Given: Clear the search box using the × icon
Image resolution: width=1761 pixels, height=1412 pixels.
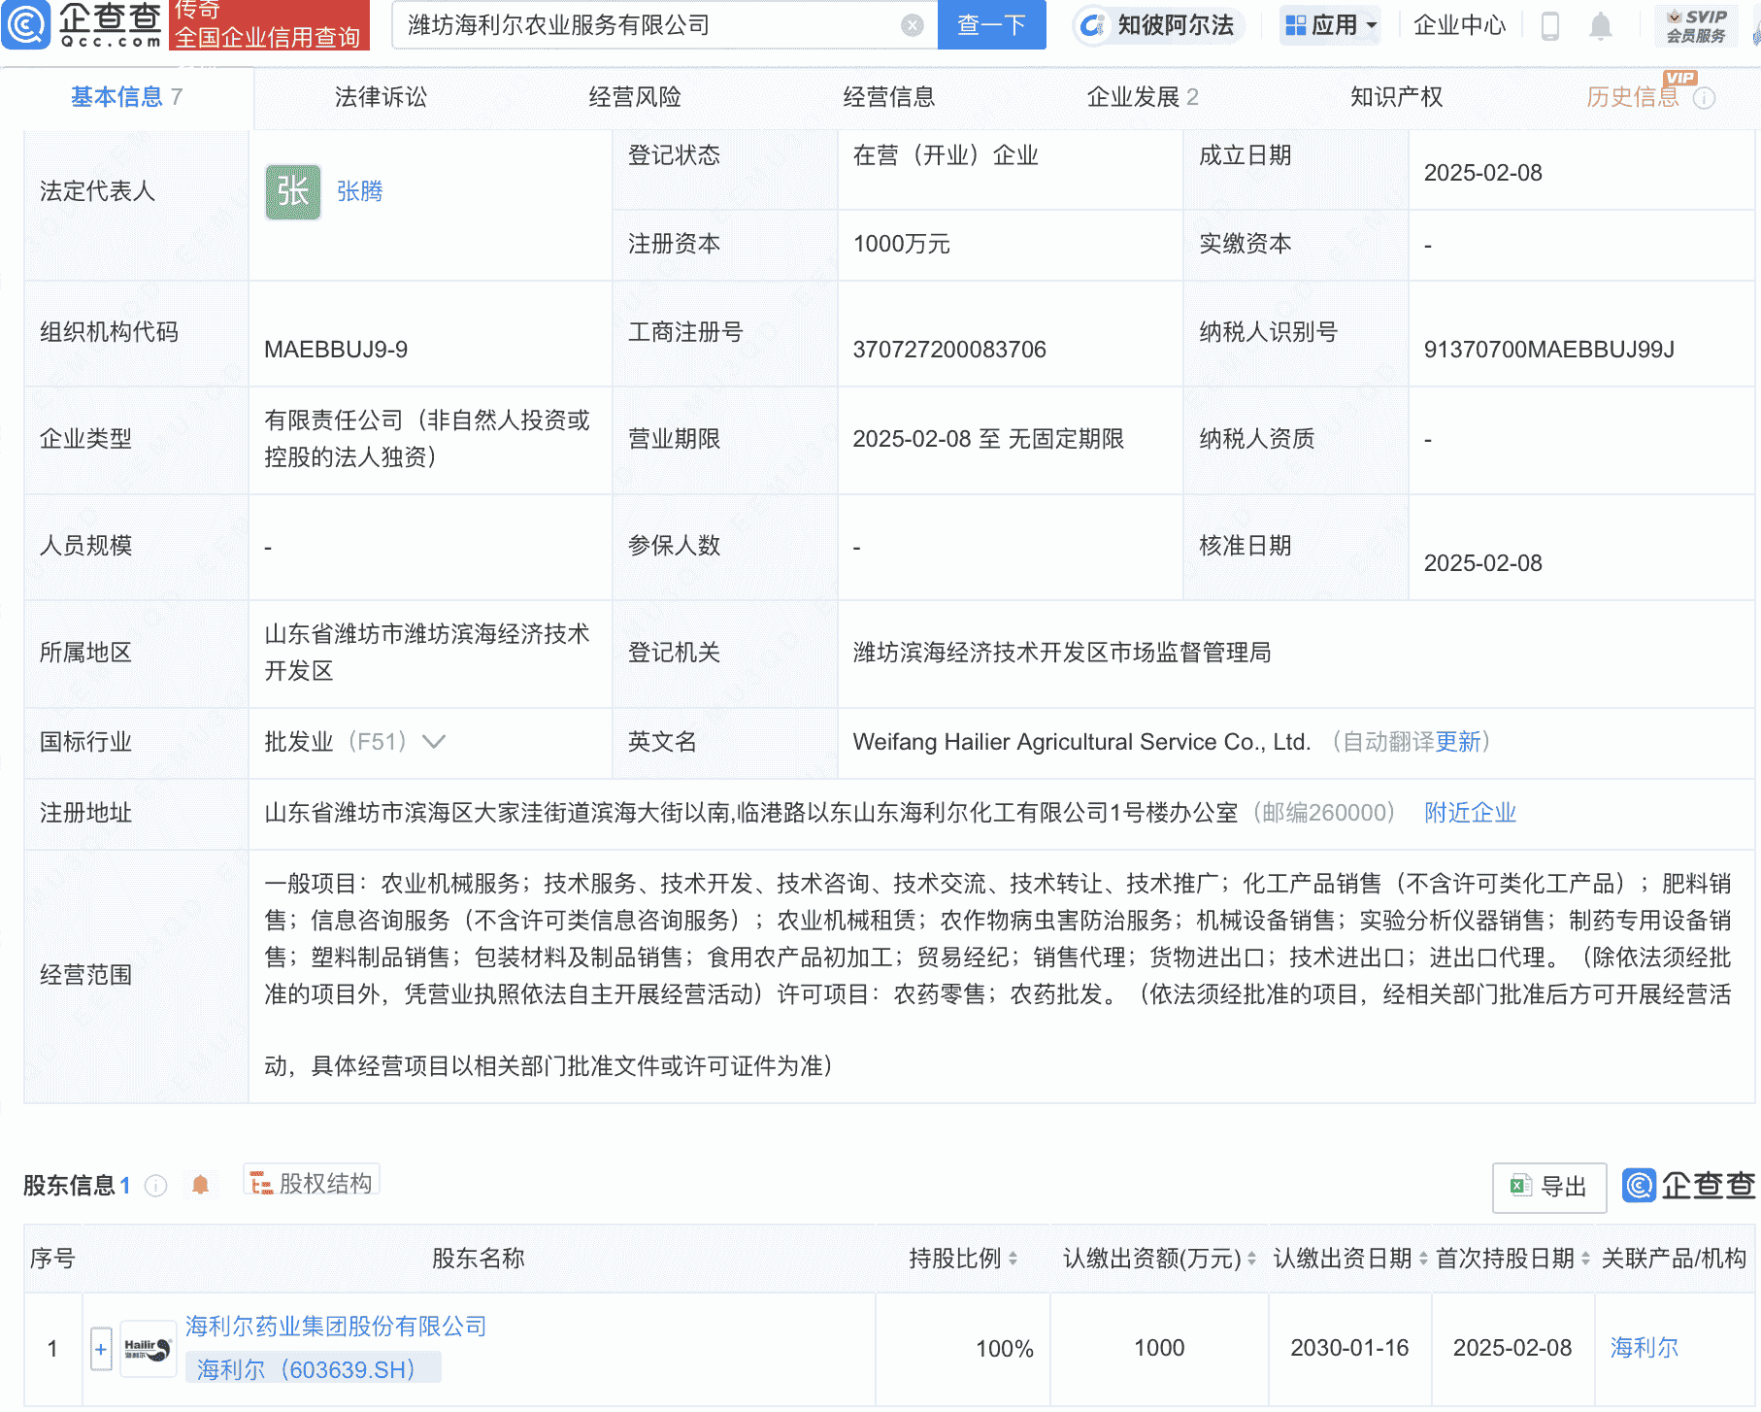Looking at the screenshot, I should point(910,25).
